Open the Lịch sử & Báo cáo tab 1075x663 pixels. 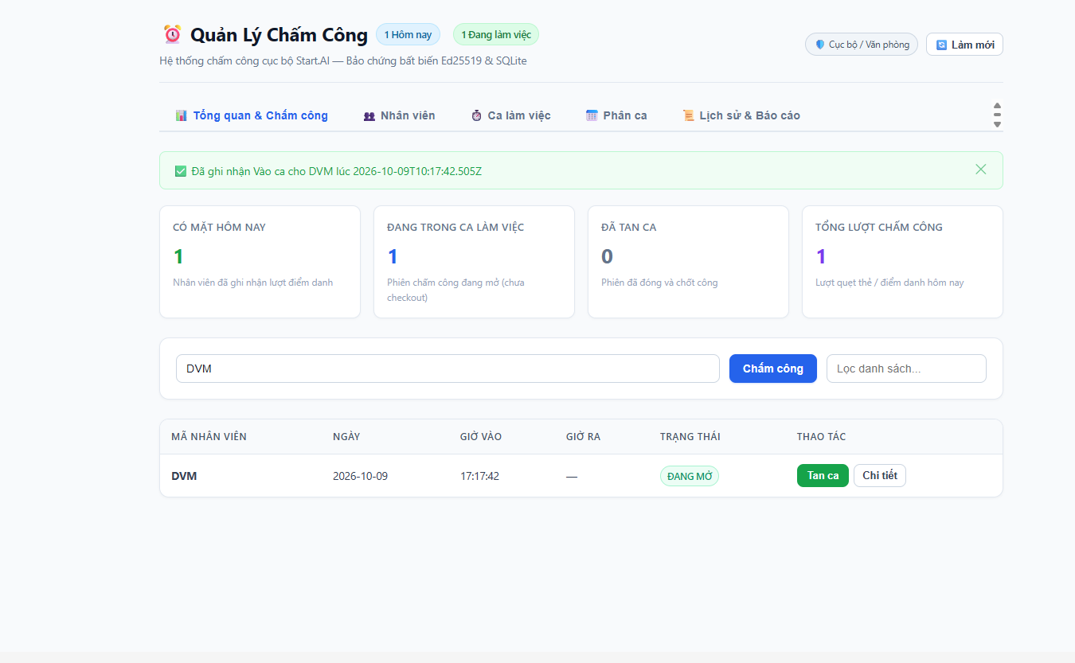tap(741, 115)
